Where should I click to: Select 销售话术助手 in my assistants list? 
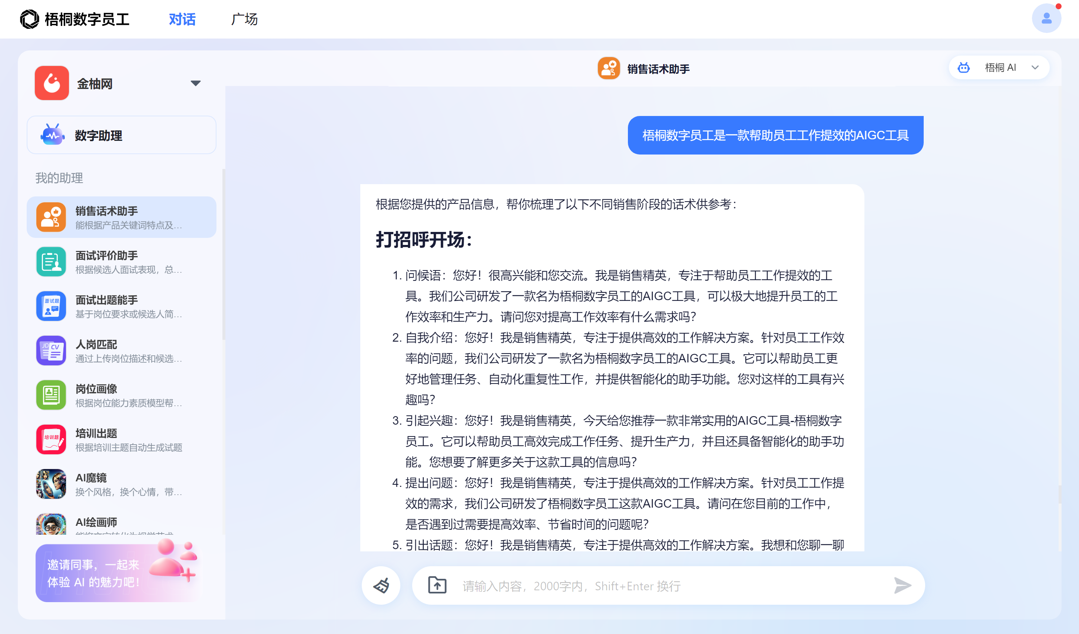pos(122,217)
